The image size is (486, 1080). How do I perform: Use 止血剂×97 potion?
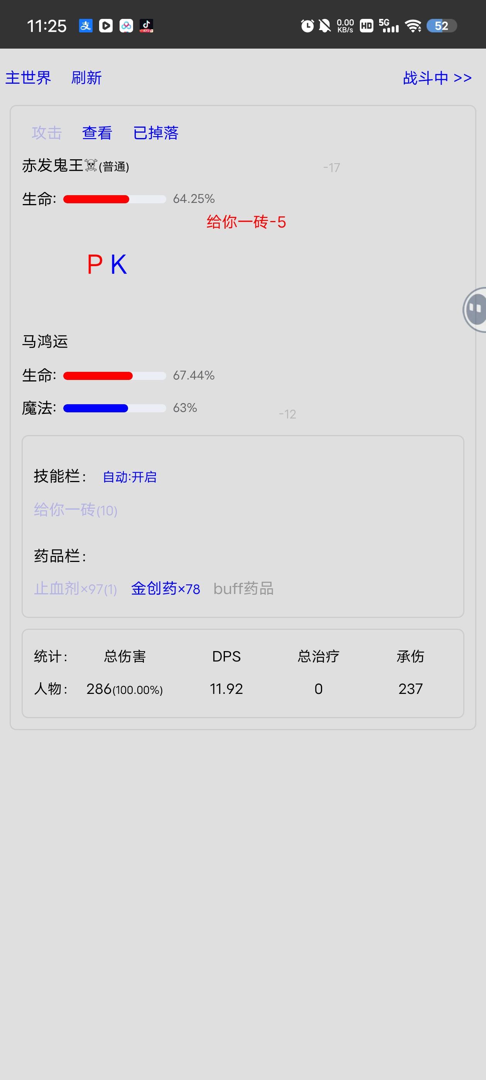pyautogui.click(x=76, y=589)
